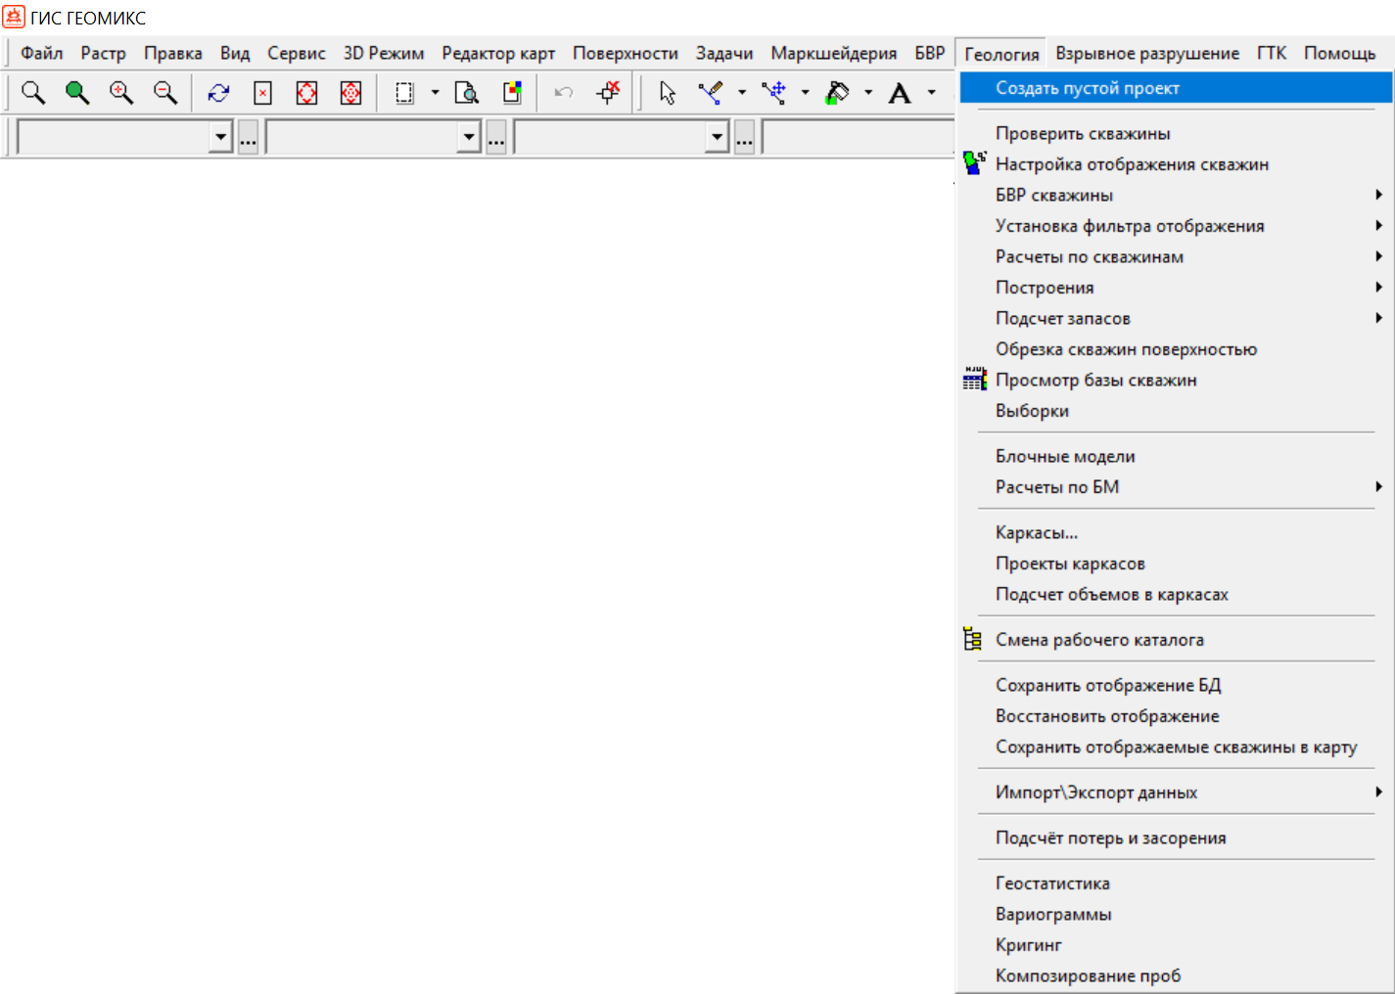Open the Правка menu
Image resolution: width=1395 pixels, height=994 pixels.
click(x=173, y=53)
